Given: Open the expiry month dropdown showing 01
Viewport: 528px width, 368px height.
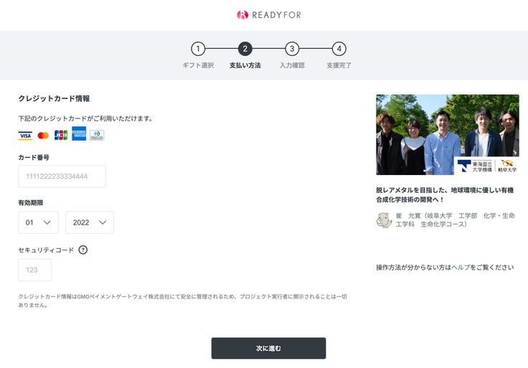Looking at the screenshot, I should click(38, 222).
